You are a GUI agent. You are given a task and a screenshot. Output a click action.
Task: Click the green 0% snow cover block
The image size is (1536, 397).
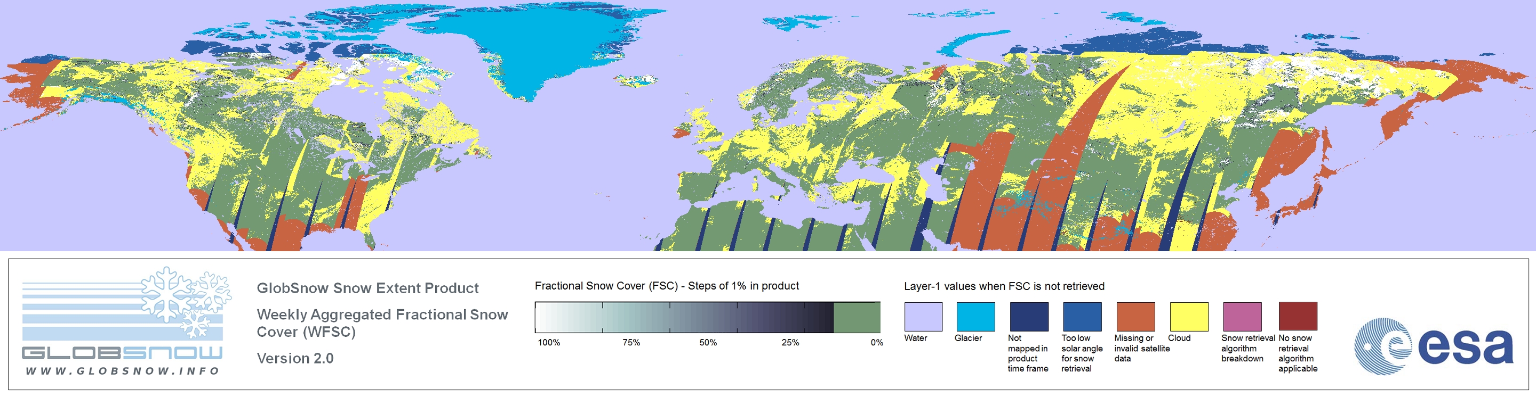856,317
